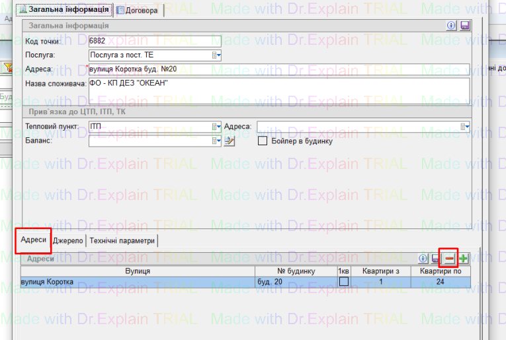
Task: Click the info icon in Загальна інформація header
Action: (452, 25)
